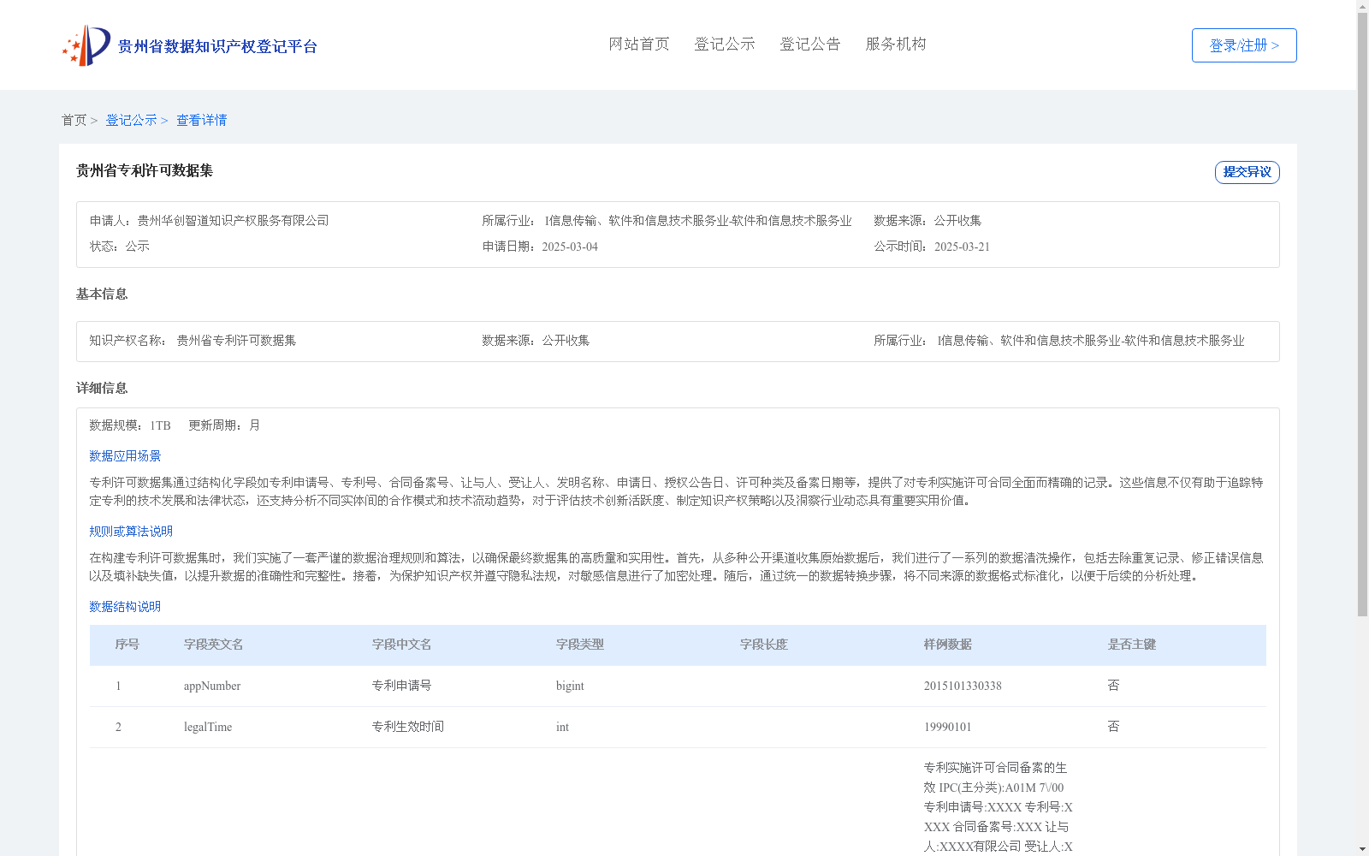Click the int type cell in legalTime row

562,727
